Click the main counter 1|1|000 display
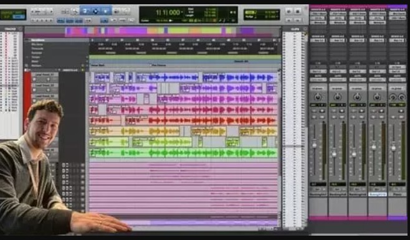 point(168,12)
